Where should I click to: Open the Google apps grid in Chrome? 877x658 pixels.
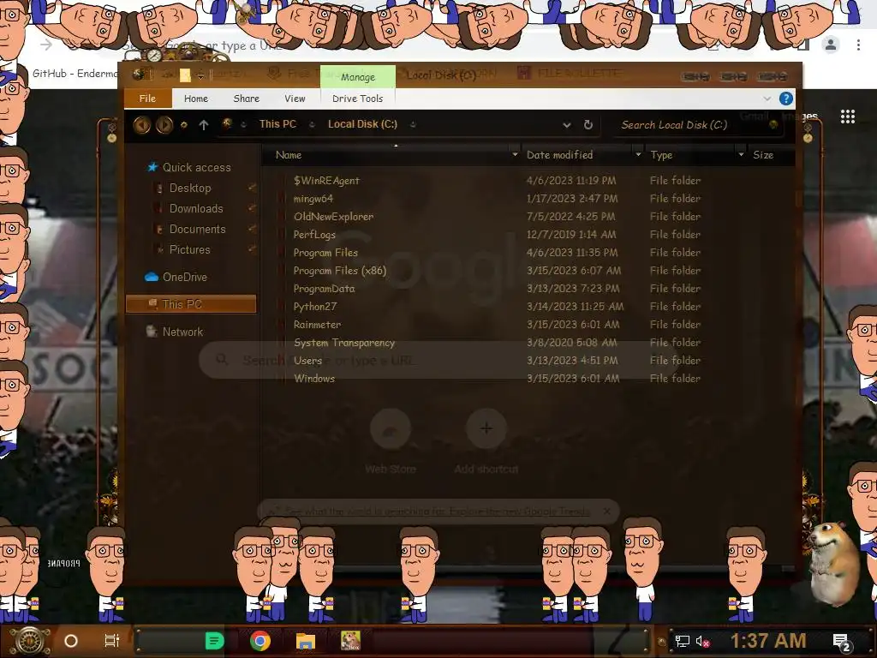click(x=847, y=117)
